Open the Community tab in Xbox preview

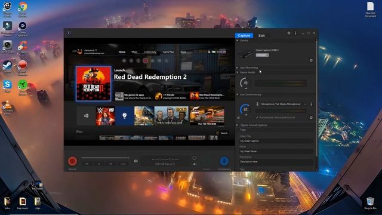click(150, 52)
